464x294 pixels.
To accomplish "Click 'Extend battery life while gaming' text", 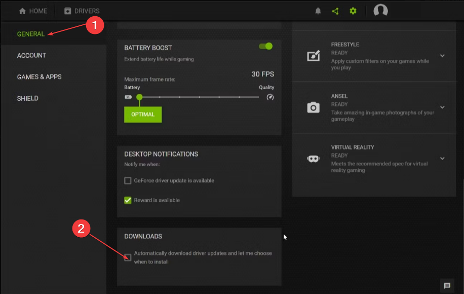I will (x=159, y=59).
